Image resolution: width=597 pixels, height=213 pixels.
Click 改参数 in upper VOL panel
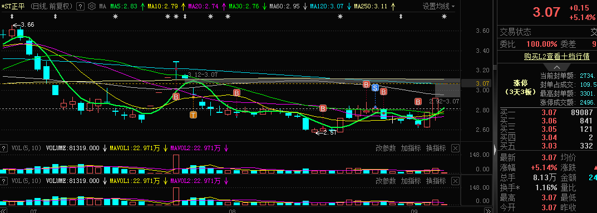[386, 148]
